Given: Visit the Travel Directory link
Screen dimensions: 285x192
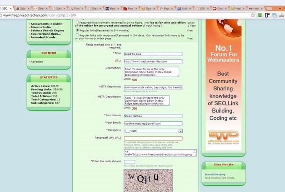Looking at the screenshot, I should (x=215, y=174).
